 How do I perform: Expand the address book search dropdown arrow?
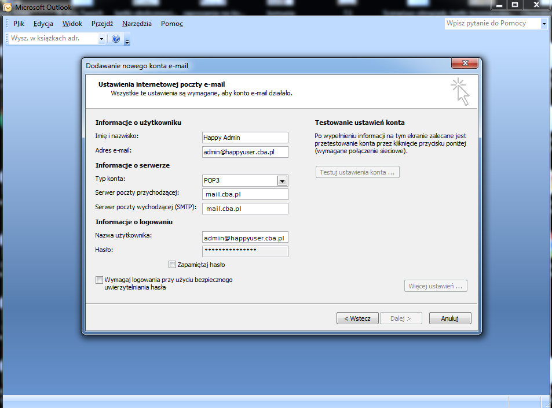101,39
